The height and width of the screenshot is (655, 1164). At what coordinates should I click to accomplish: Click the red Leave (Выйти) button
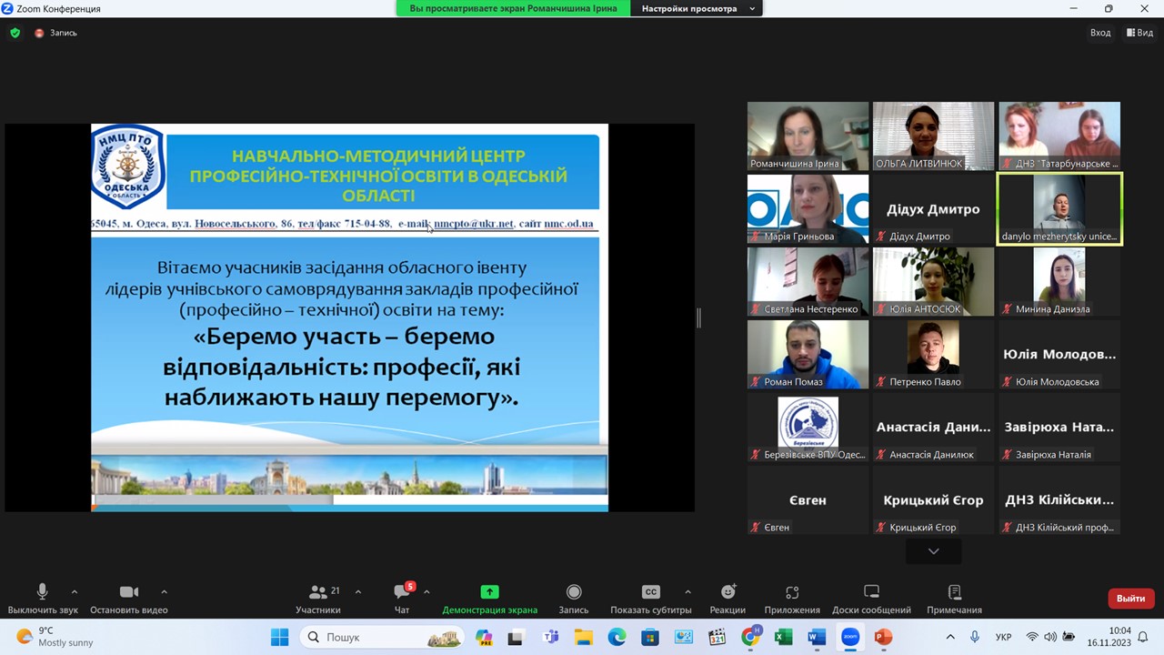click(1130, 599)
